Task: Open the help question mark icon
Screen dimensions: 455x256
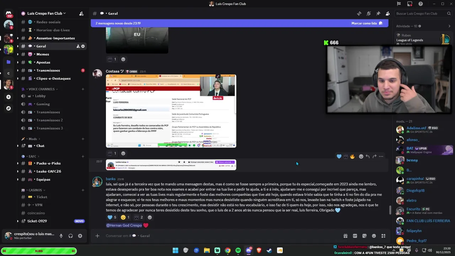Action: (421, 4)
